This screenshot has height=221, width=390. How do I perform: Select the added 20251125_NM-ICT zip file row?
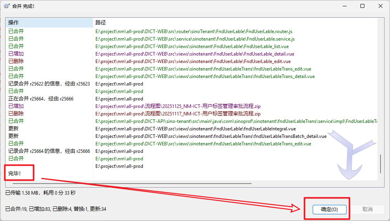tap(178, 106)
